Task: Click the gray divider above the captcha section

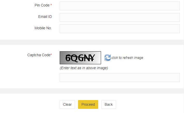Action: pyautogui.click(x=92, y=42)
